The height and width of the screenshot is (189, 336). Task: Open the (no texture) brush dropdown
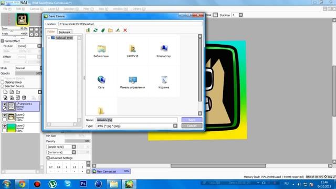[x=73, y=152]
